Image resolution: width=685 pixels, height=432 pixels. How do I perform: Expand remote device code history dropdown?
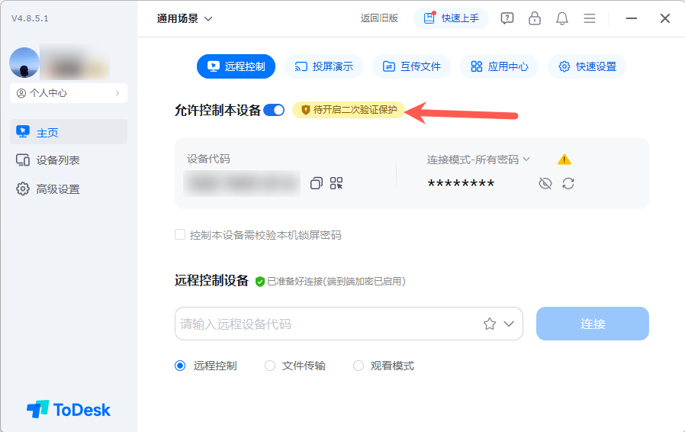click(x=510, y=324)
